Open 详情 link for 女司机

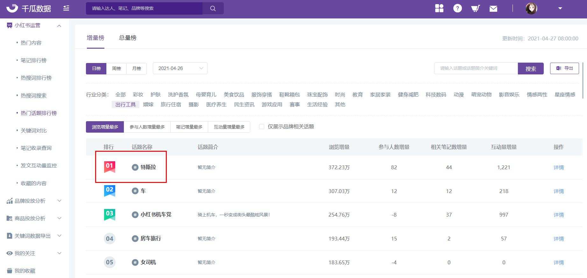(559, 262)
